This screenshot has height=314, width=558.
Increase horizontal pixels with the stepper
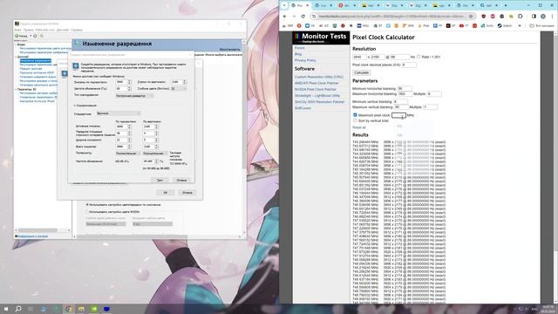pos(129,81)
